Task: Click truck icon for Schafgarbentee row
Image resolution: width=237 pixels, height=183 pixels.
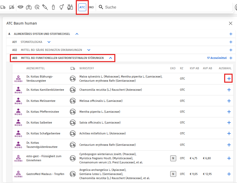Action: (x=73, y=133)
